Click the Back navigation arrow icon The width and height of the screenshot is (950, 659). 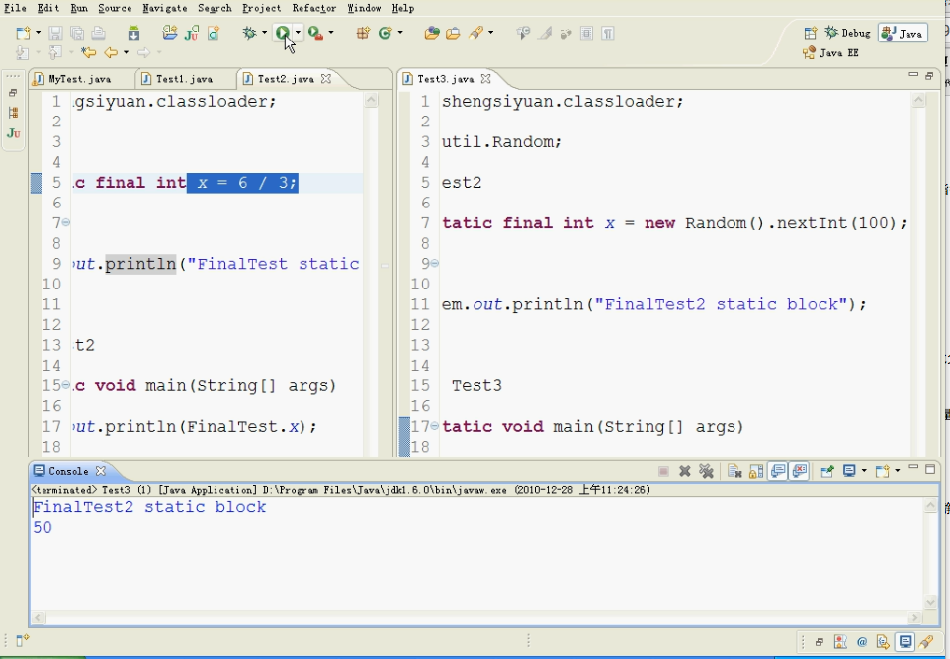click(110, 52)
